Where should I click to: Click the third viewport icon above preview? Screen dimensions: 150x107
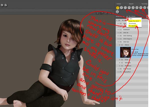[x=107, y=13]
